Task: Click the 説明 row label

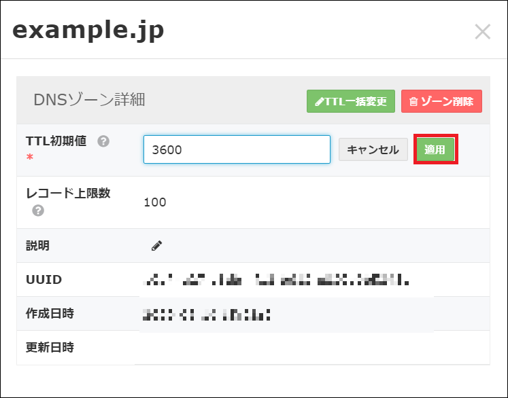Action: (37, 246)
